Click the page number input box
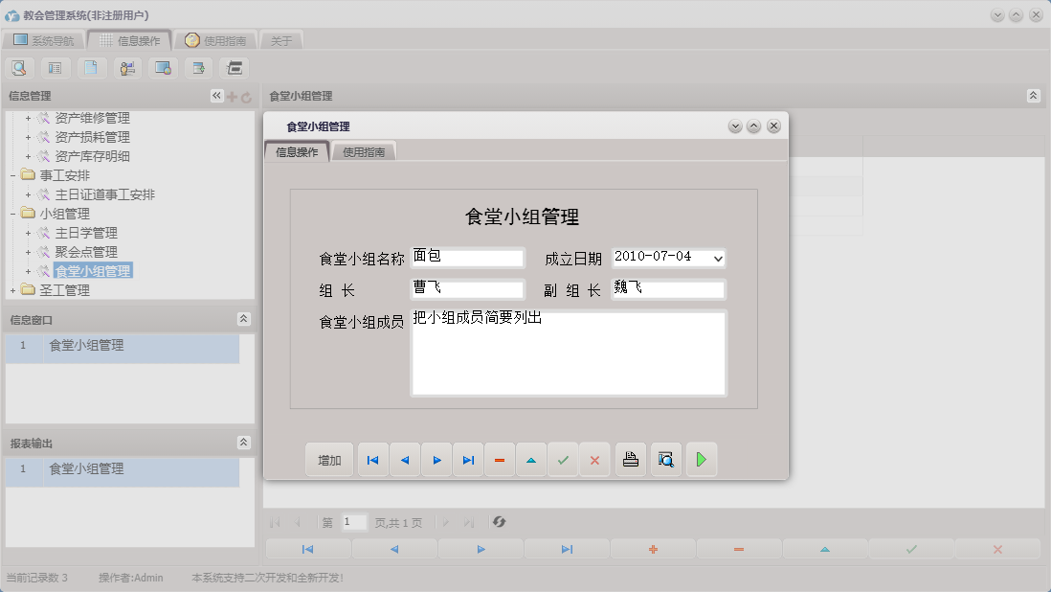This screenshot has width=1051, height=592. [354, 522]
